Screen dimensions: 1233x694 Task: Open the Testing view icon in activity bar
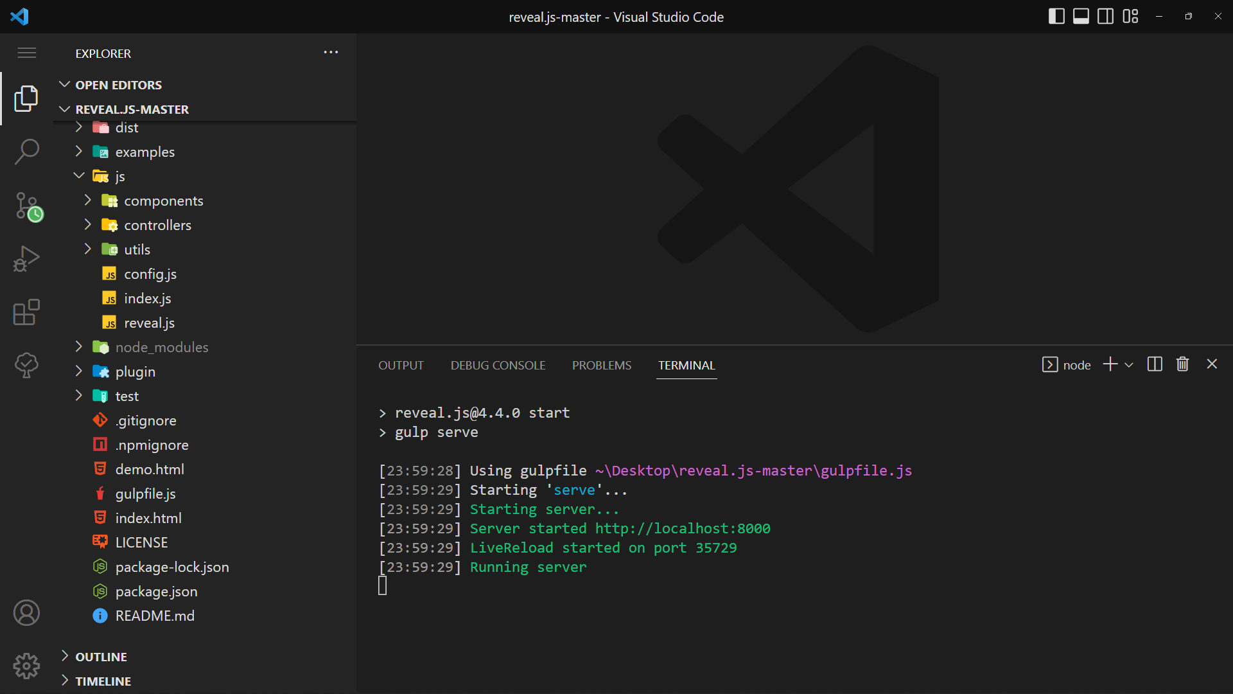26,365
